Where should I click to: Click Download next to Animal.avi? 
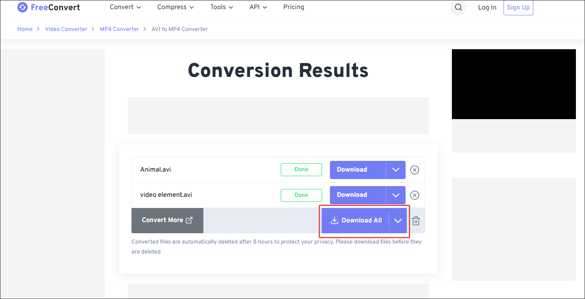358,170
